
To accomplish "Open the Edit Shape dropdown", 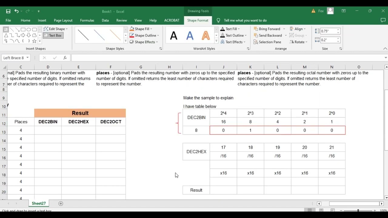I will pyautogui.click(x=56, y=29).
